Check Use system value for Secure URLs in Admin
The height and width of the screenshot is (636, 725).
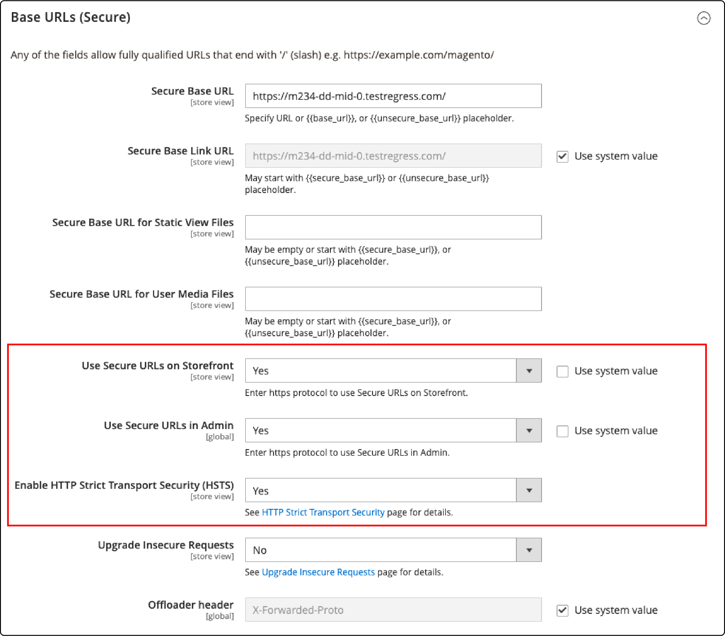(x=562, y=431)
